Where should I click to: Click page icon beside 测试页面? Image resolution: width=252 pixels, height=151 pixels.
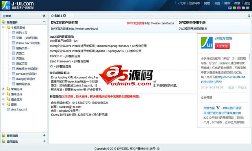(x=14, y=63)
